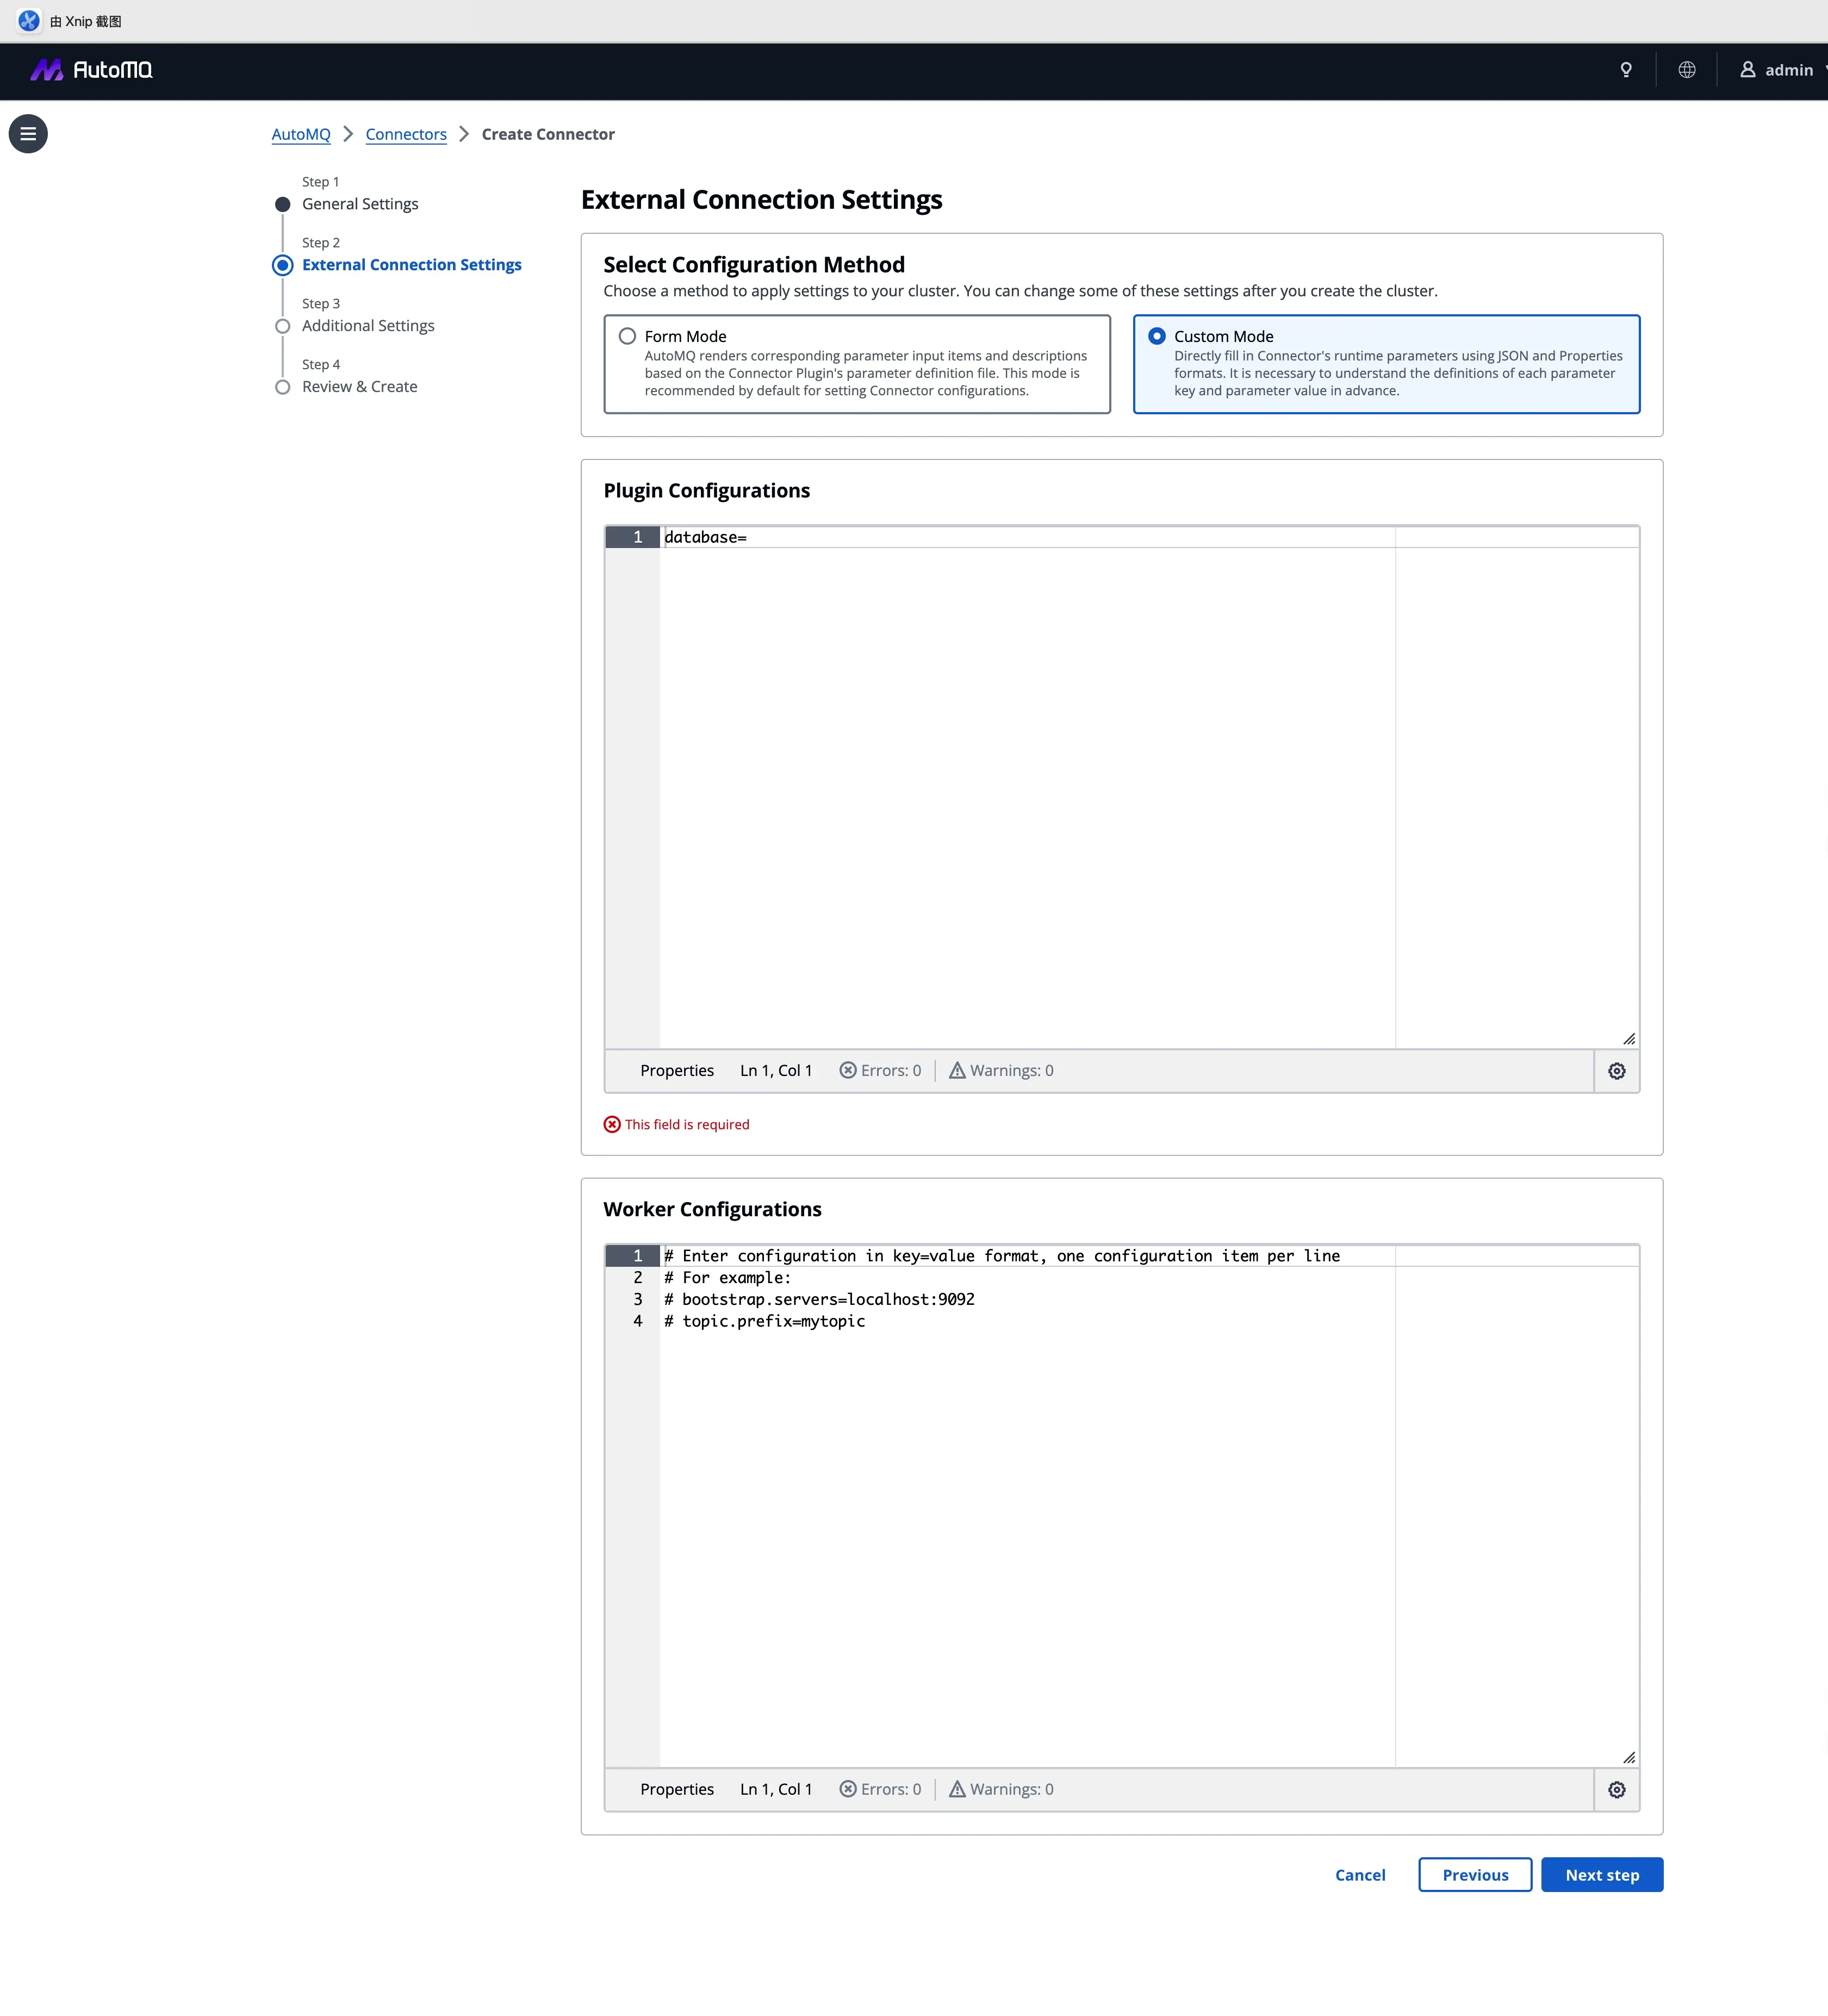Open the hamburger side menu
Image resolution: width=1828 pixels, height=2016 pixels.
point(28,134)
